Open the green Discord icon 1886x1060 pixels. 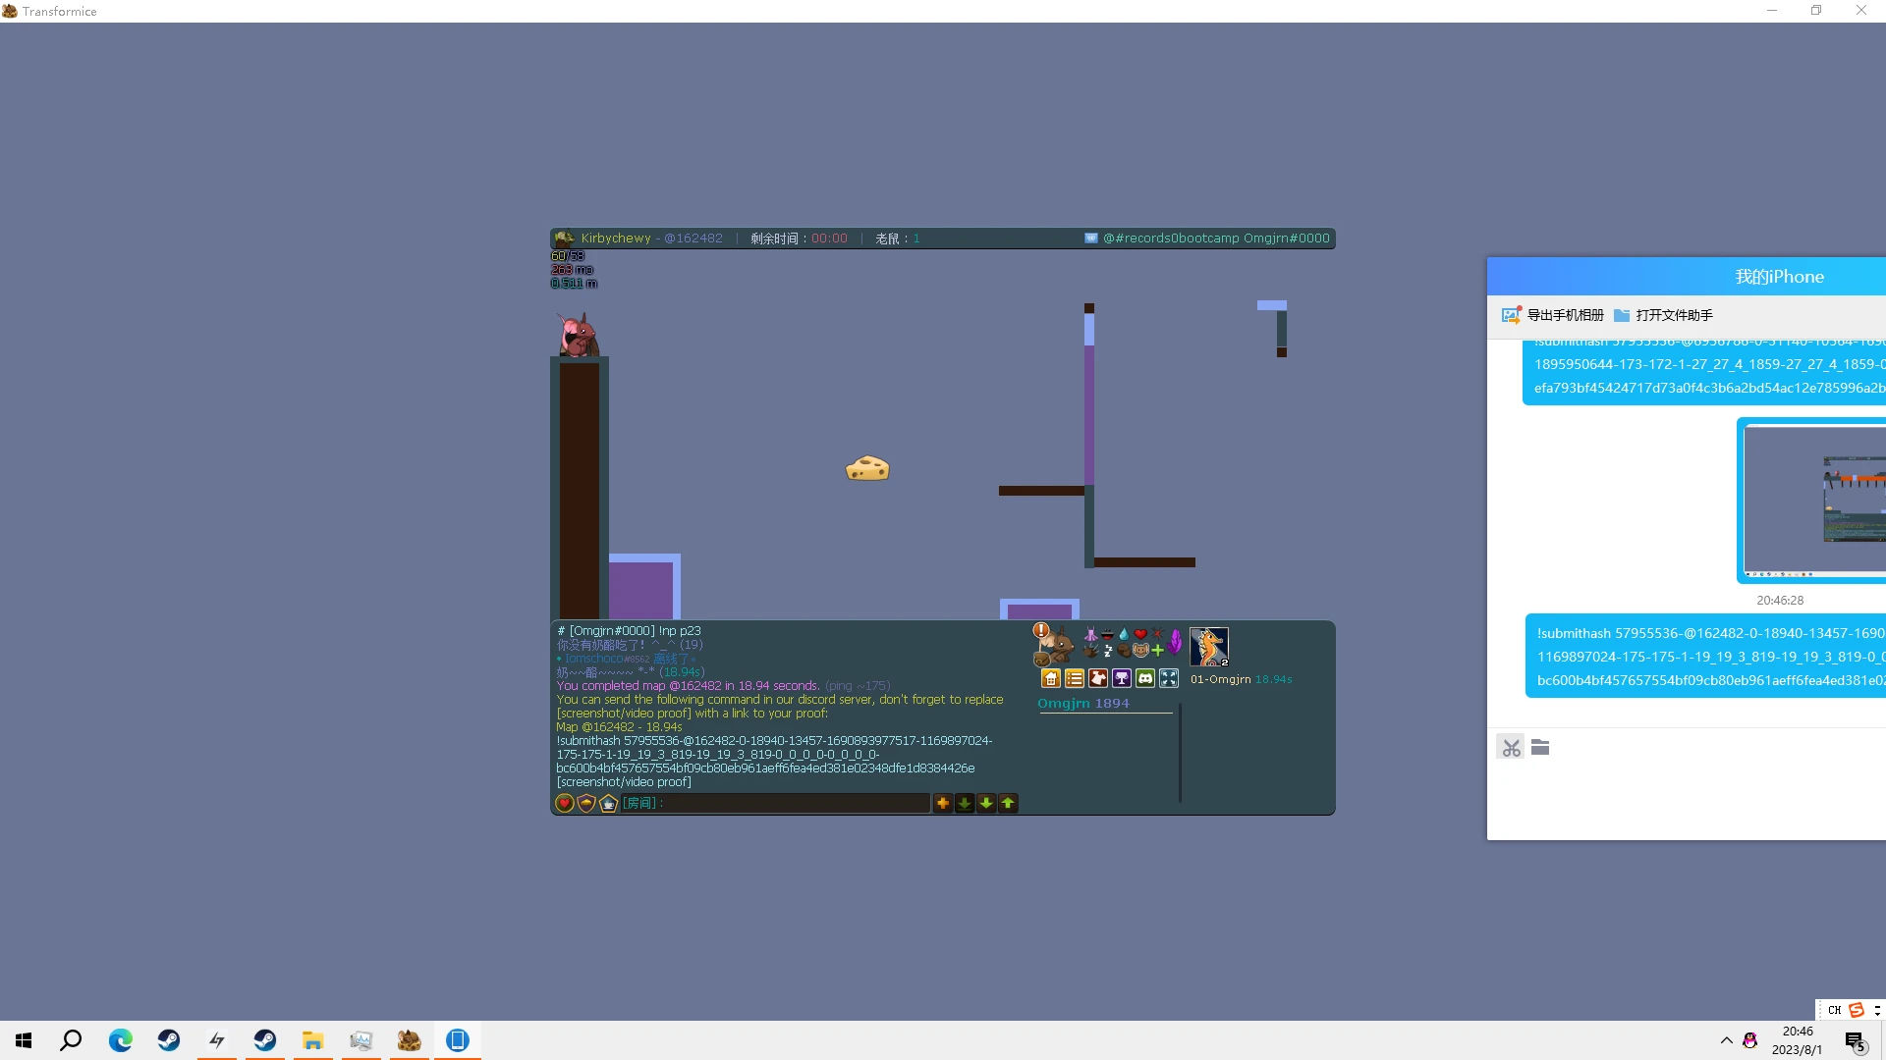(x=1145, y=678)
